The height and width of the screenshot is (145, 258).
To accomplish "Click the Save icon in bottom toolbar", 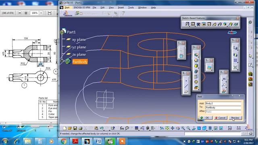I will coord(75,128).
